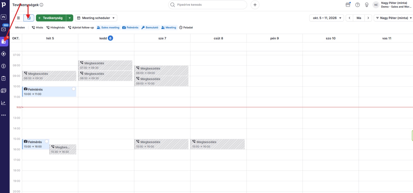
Task: Open the Contacts card icon in sidebar
Action: pyautogui.click(x=4, y=91)
